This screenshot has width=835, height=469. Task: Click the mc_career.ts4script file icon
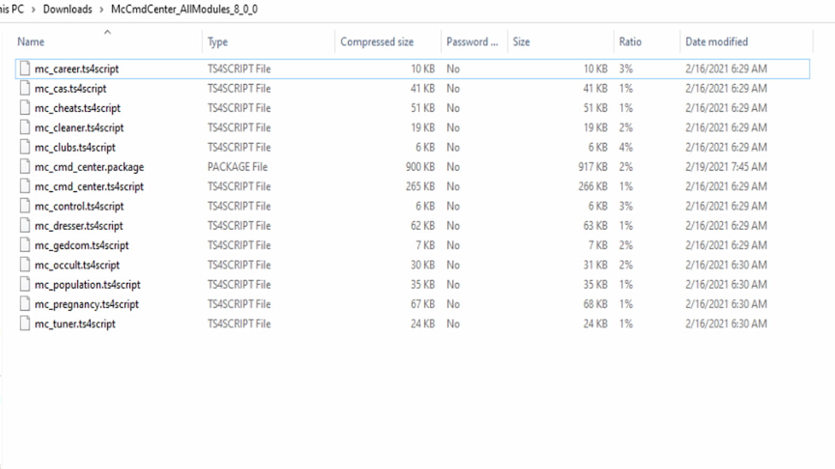(x=25, y=69)
